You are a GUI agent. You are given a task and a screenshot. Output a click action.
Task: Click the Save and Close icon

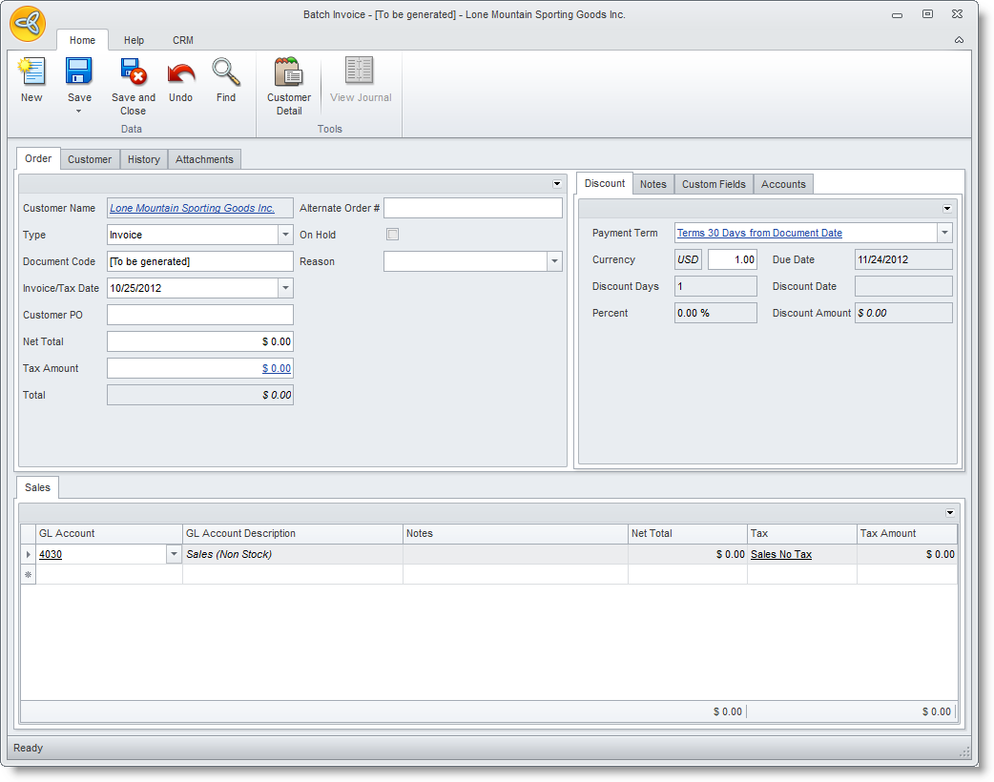pyautogui.click(x=134, y=73)
